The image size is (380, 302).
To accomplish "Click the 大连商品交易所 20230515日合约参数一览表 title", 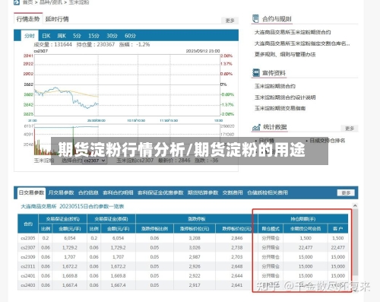I will (72, 206).
